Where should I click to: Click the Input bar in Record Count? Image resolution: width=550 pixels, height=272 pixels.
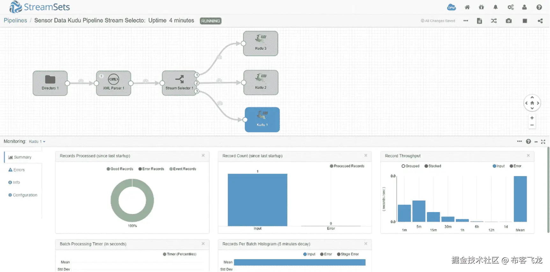258,200
